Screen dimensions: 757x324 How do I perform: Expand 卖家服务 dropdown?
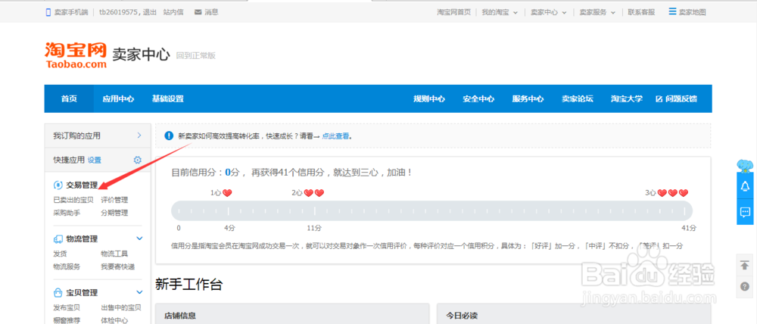click(x=613, y=13)
